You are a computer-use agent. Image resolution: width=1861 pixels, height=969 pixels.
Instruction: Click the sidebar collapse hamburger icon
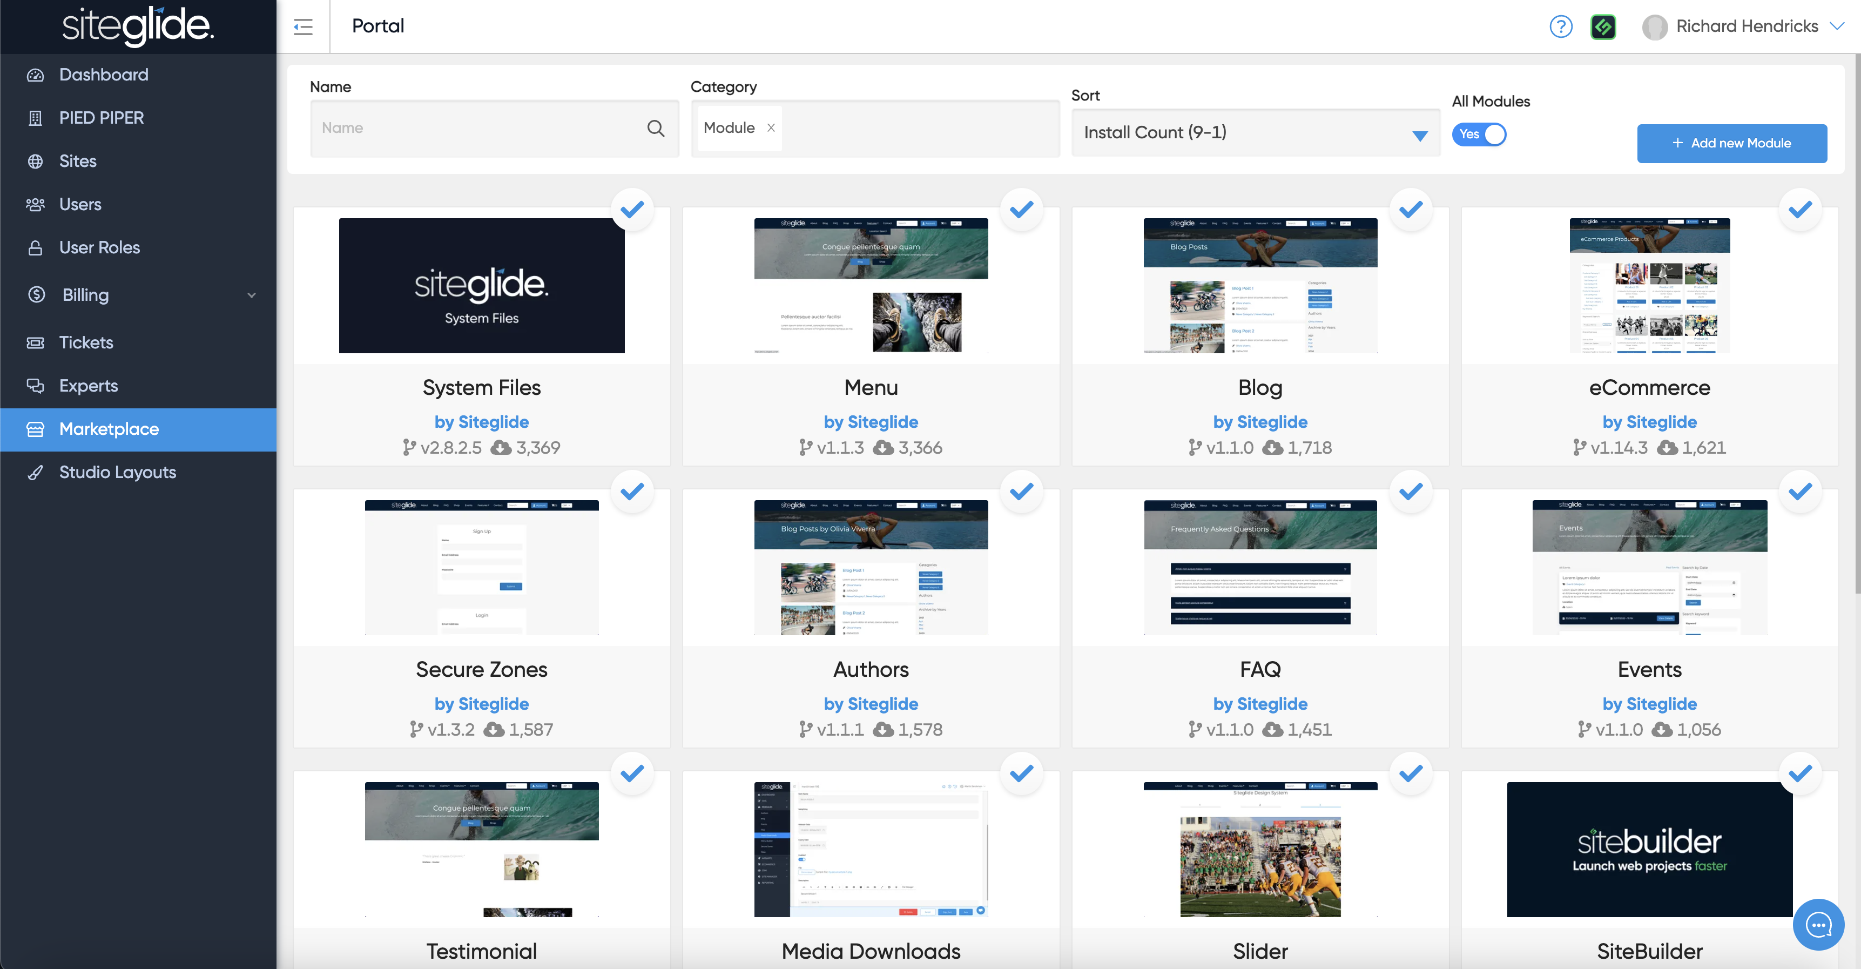point(303,26)
